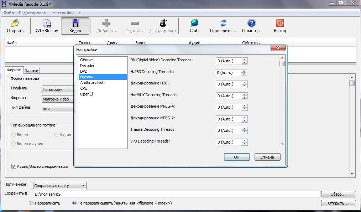361x212 pixels.
Task: Decrease VP8 Decoding Threads value
Action: 244,144
